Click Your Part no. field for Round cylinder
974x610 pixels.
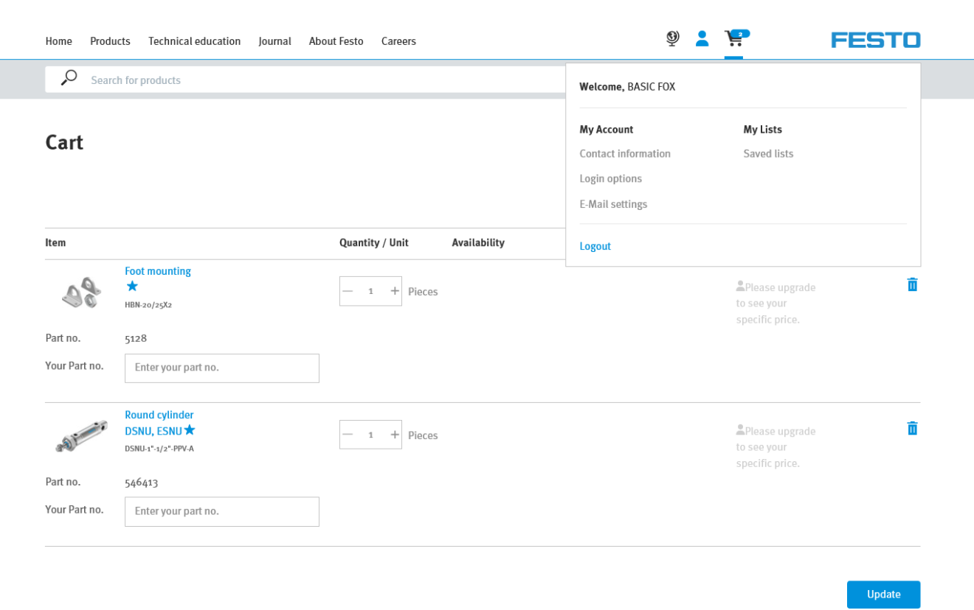(x=222, y=511)
